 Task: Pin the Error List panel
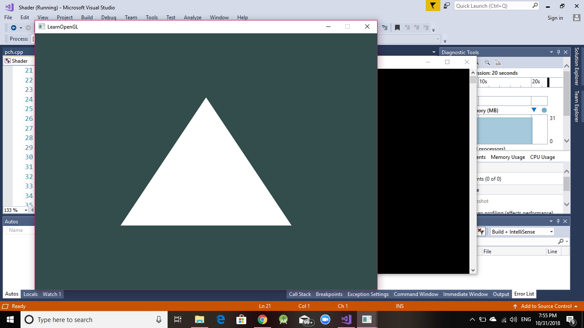pos(558,221)
